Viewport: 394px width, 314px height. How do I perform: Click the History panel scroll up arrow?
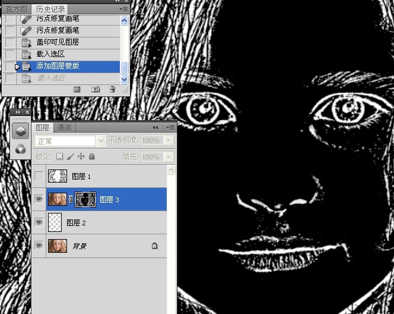point(124,20)
